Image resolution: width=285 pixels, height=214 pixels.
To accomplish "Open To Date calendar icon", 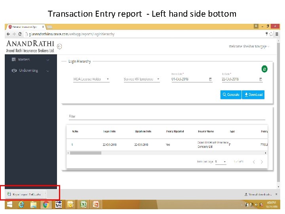I will pyautogui.click(x=260, y=79).
